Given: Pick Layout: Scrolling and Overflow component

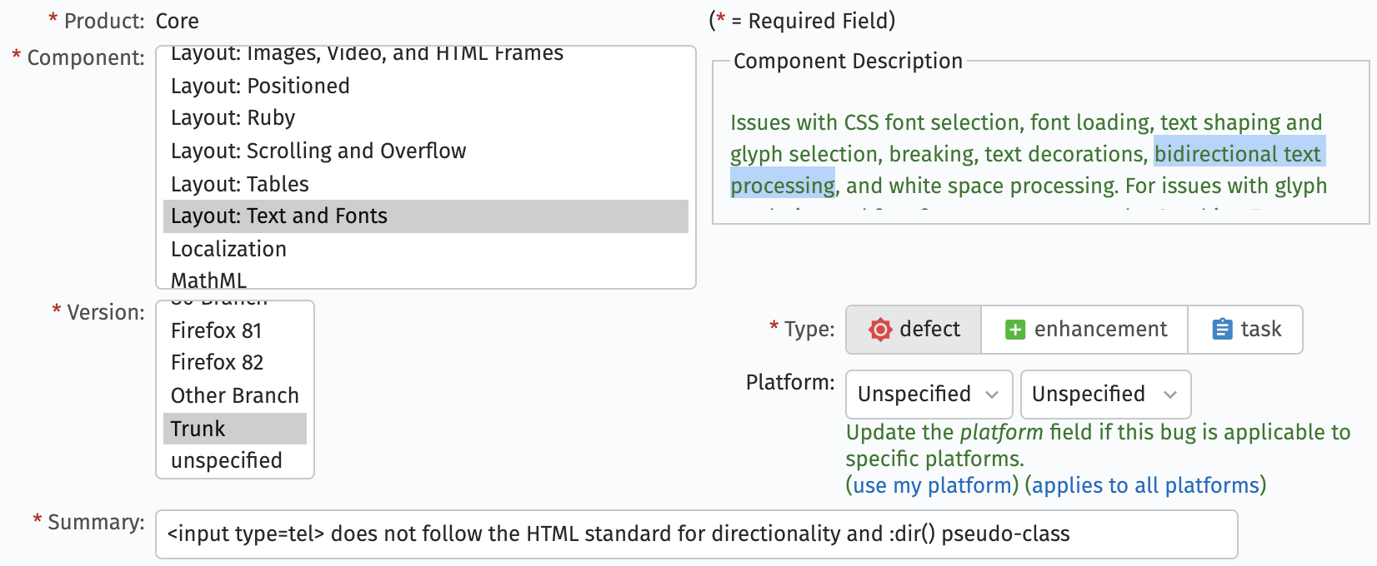Looking at the screenshot, I should 318,151.
